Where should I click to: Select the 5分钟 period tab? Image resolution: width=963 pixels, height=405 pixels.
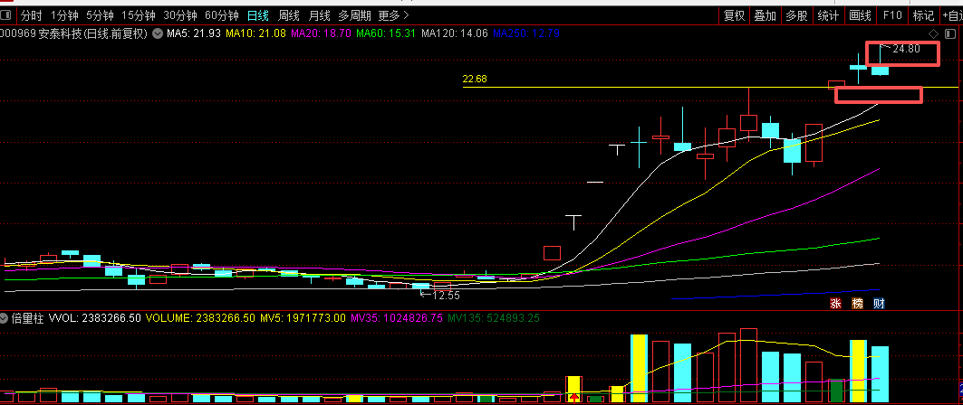pyautogui.click(x=100, y=15)
